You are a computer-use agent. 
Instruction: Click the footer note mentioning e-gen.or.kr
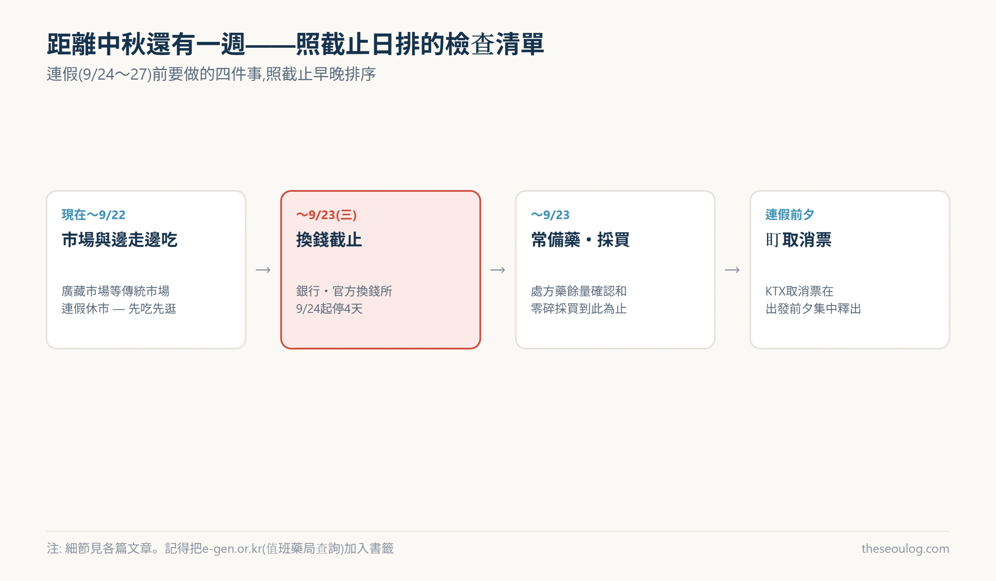click(220, 548)
